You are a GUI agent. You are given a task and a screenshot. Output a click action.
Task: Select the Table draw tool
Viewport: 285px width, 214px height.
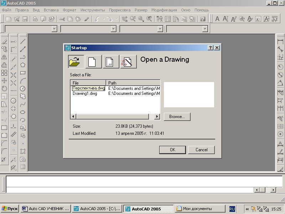(23, 167)
